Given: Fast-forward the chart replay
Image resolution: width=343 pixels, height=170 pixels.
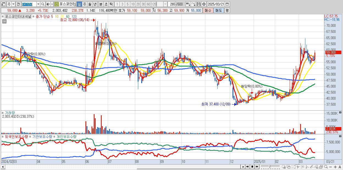Looking at the screenshot, I should [x=257, y=167].
